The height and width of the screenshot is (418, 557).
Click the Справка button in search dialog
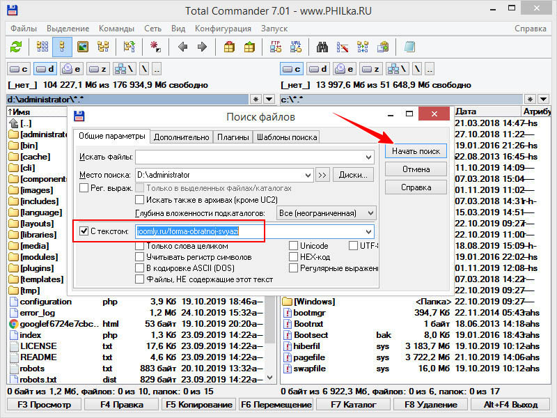[416, 187]
